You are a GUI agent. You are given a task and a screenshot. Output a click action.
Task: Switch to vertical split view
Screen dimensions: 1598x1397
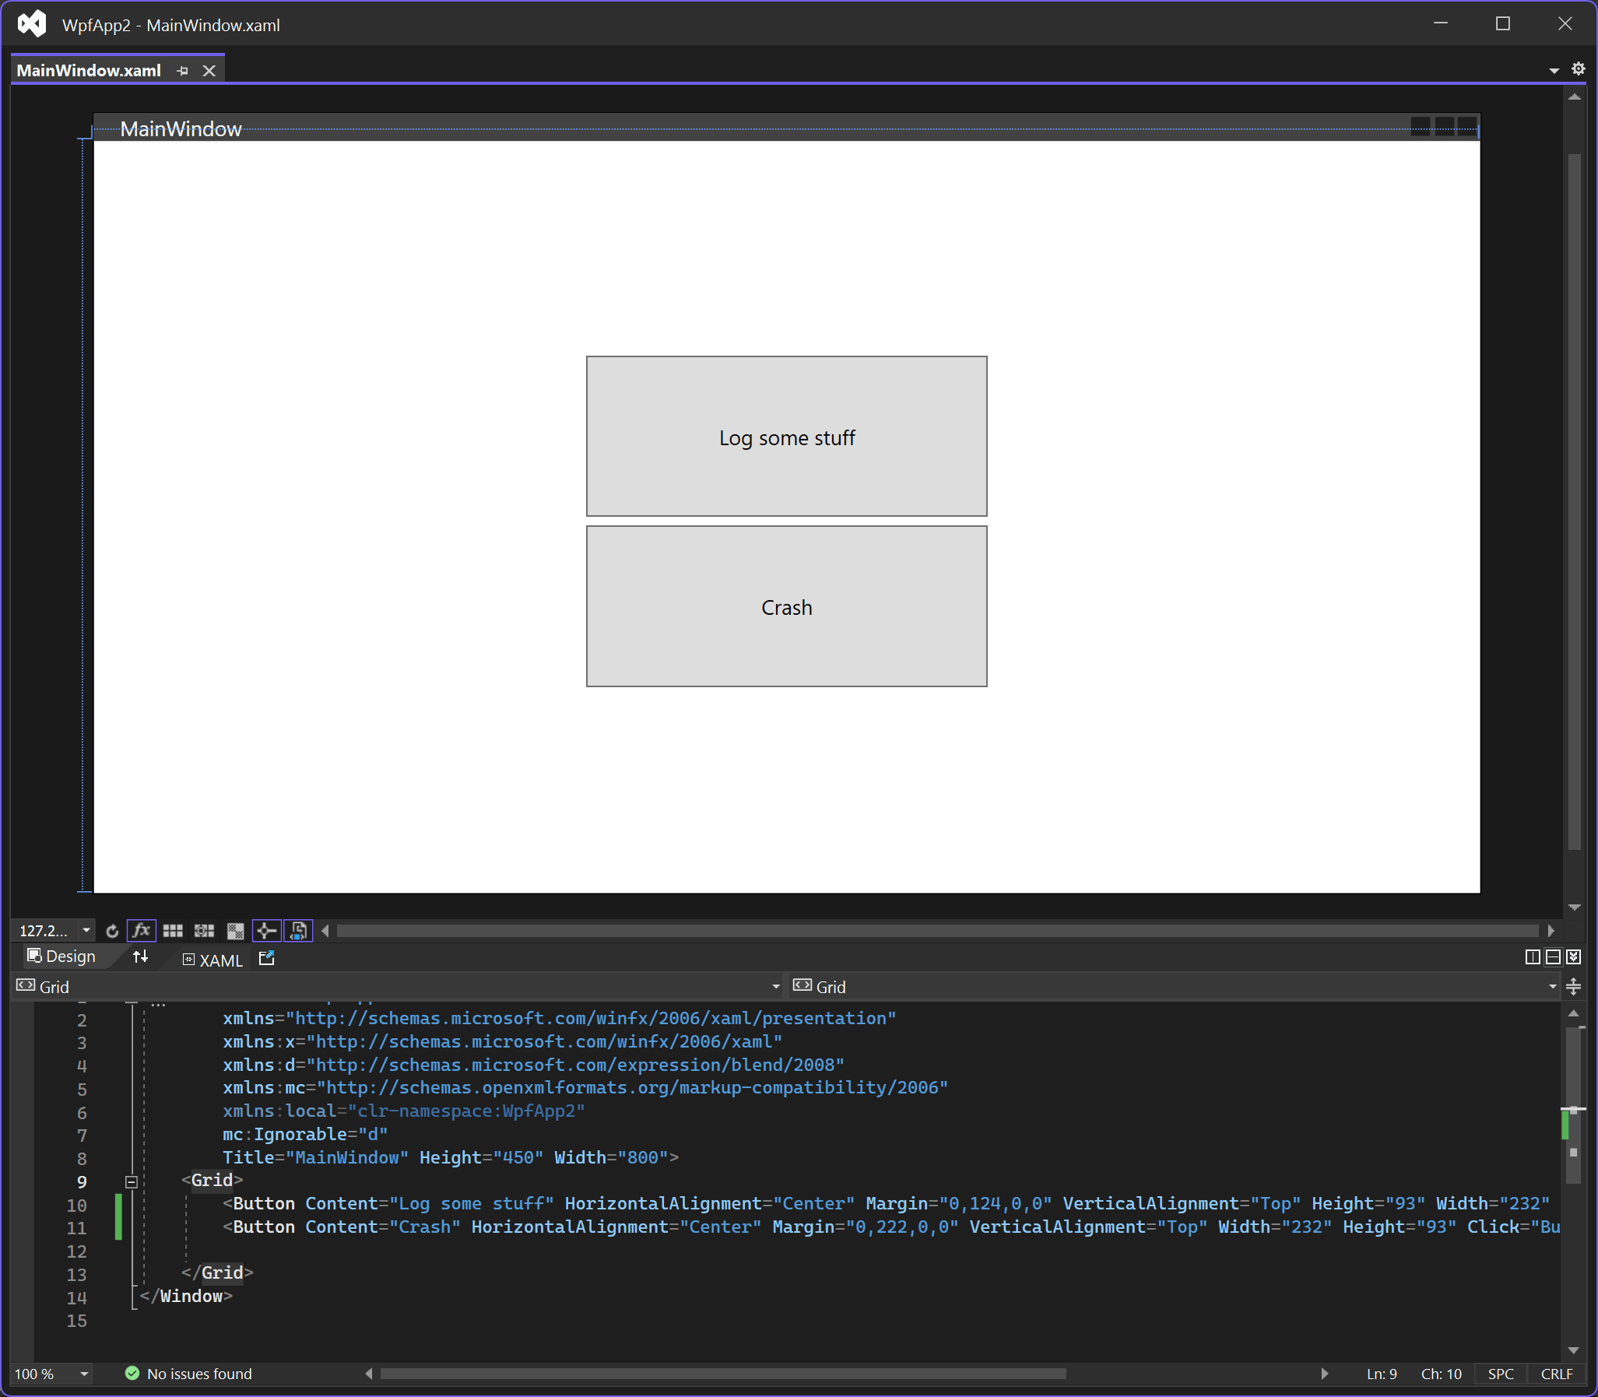[1532, 956]
